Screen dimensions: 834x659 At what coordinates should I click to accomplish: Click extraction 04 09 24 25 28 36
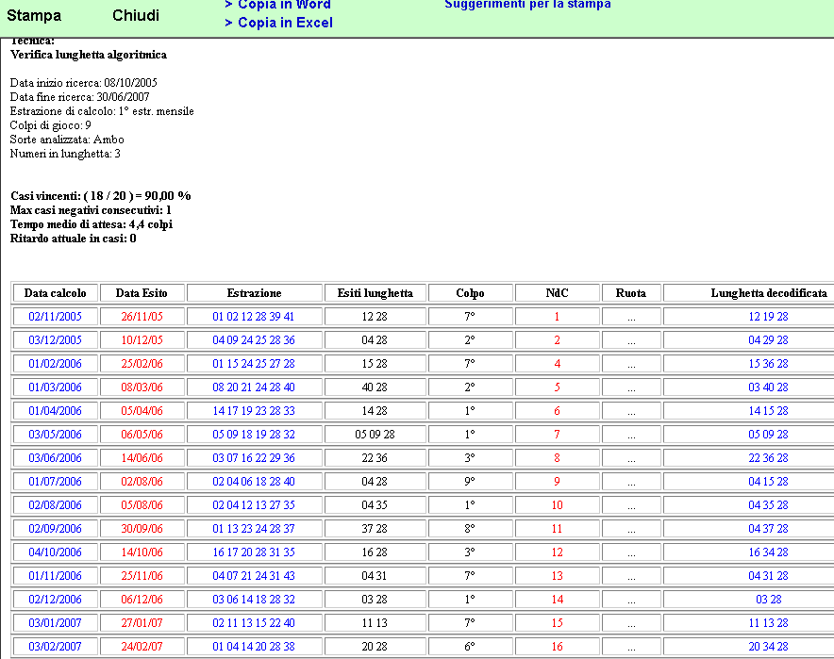254,340
